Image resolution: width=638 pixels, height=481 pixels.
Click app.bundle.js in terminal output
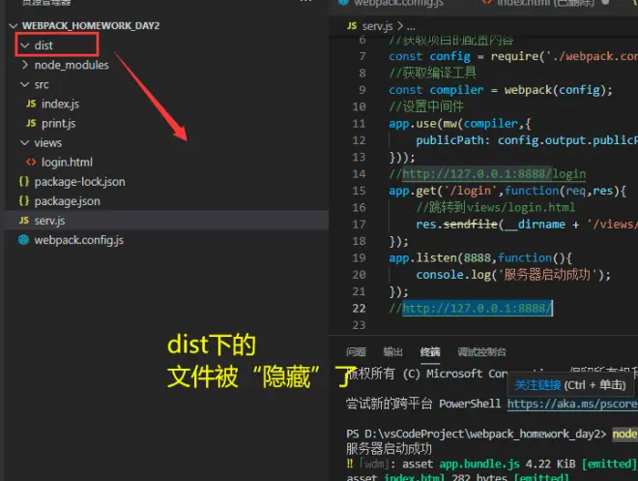coord(479,464)
